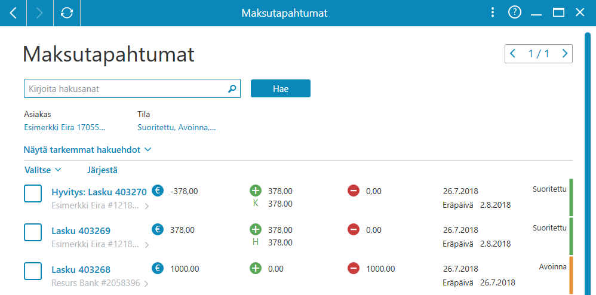Refresh the Maksutapahtumat view
596x295 pixels.
(x=67, y=13)
